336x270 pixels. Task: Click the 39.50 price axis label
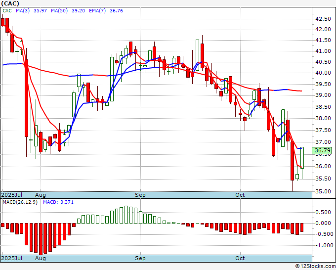[x=323, y=84]
